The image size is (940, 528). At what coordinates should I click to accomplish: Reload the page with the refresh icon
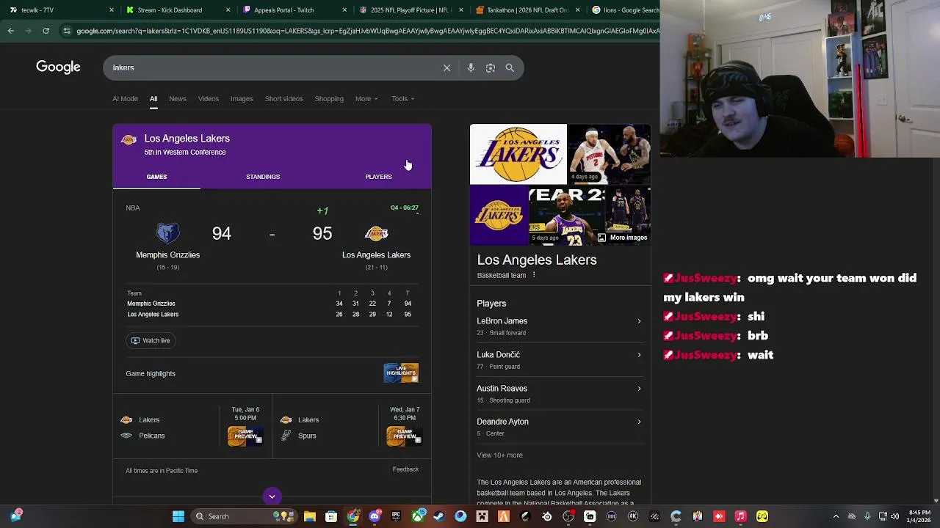coord(46,31)
